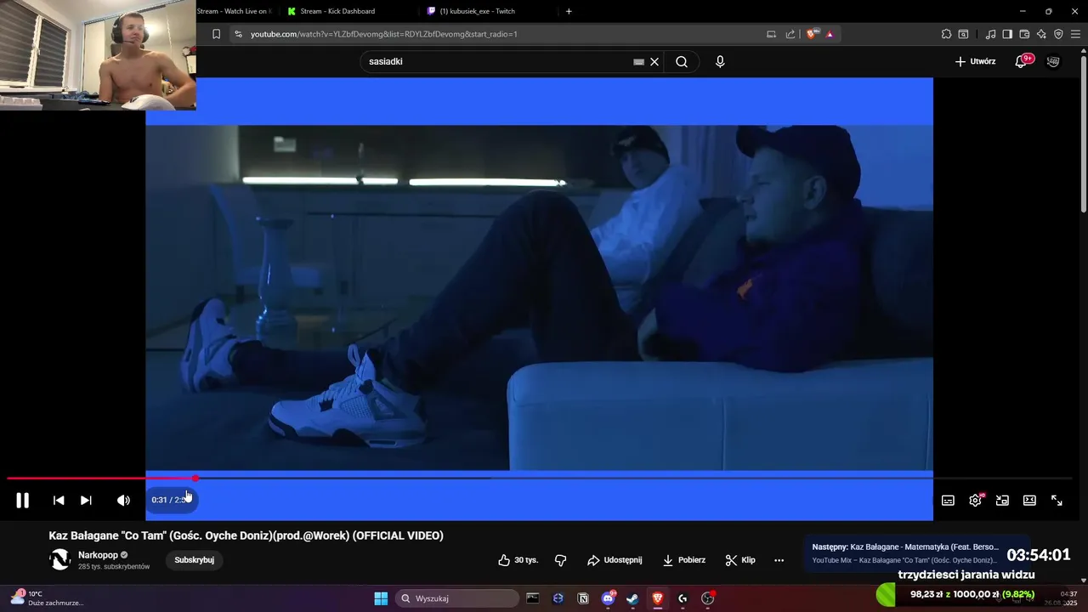The height and width of the screenshot is (612, 1088).
Task: Open Leo AI sparkle icon
Action: (1041, 34)
